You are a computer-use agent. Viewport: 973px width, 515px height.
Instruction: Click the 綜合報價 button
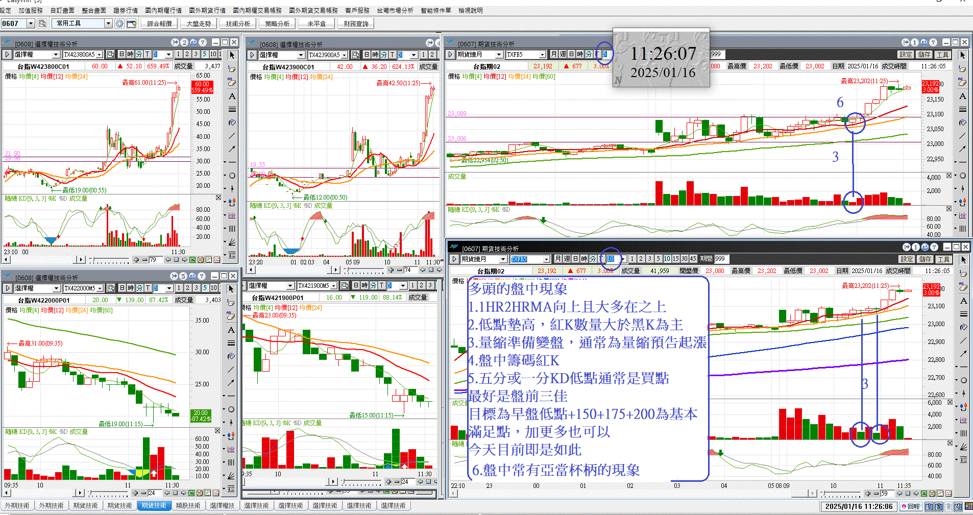pos(159,23)
